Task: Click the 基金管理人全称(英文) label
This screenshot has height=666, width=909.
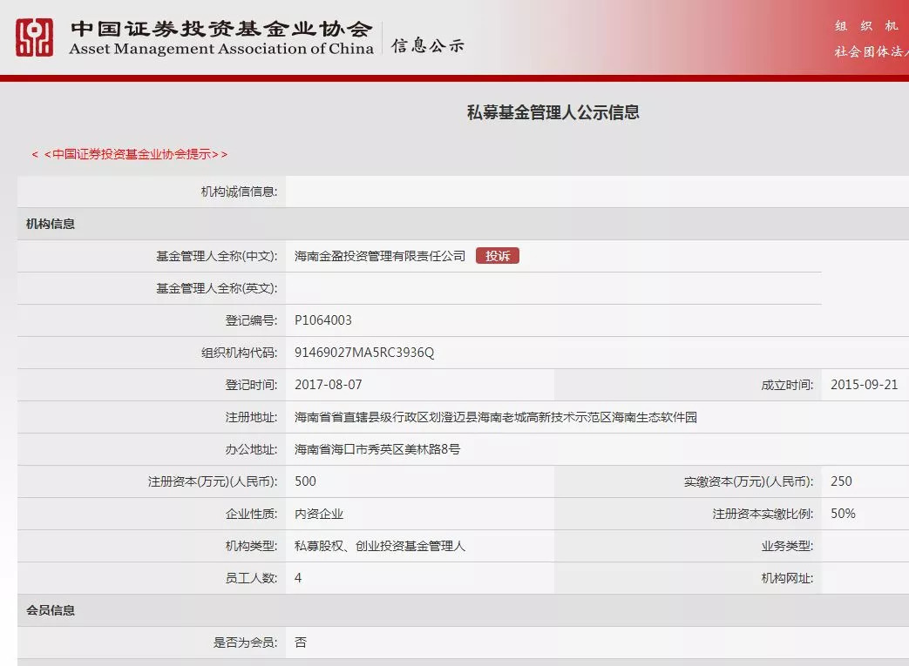Action: tap(217, 288)
